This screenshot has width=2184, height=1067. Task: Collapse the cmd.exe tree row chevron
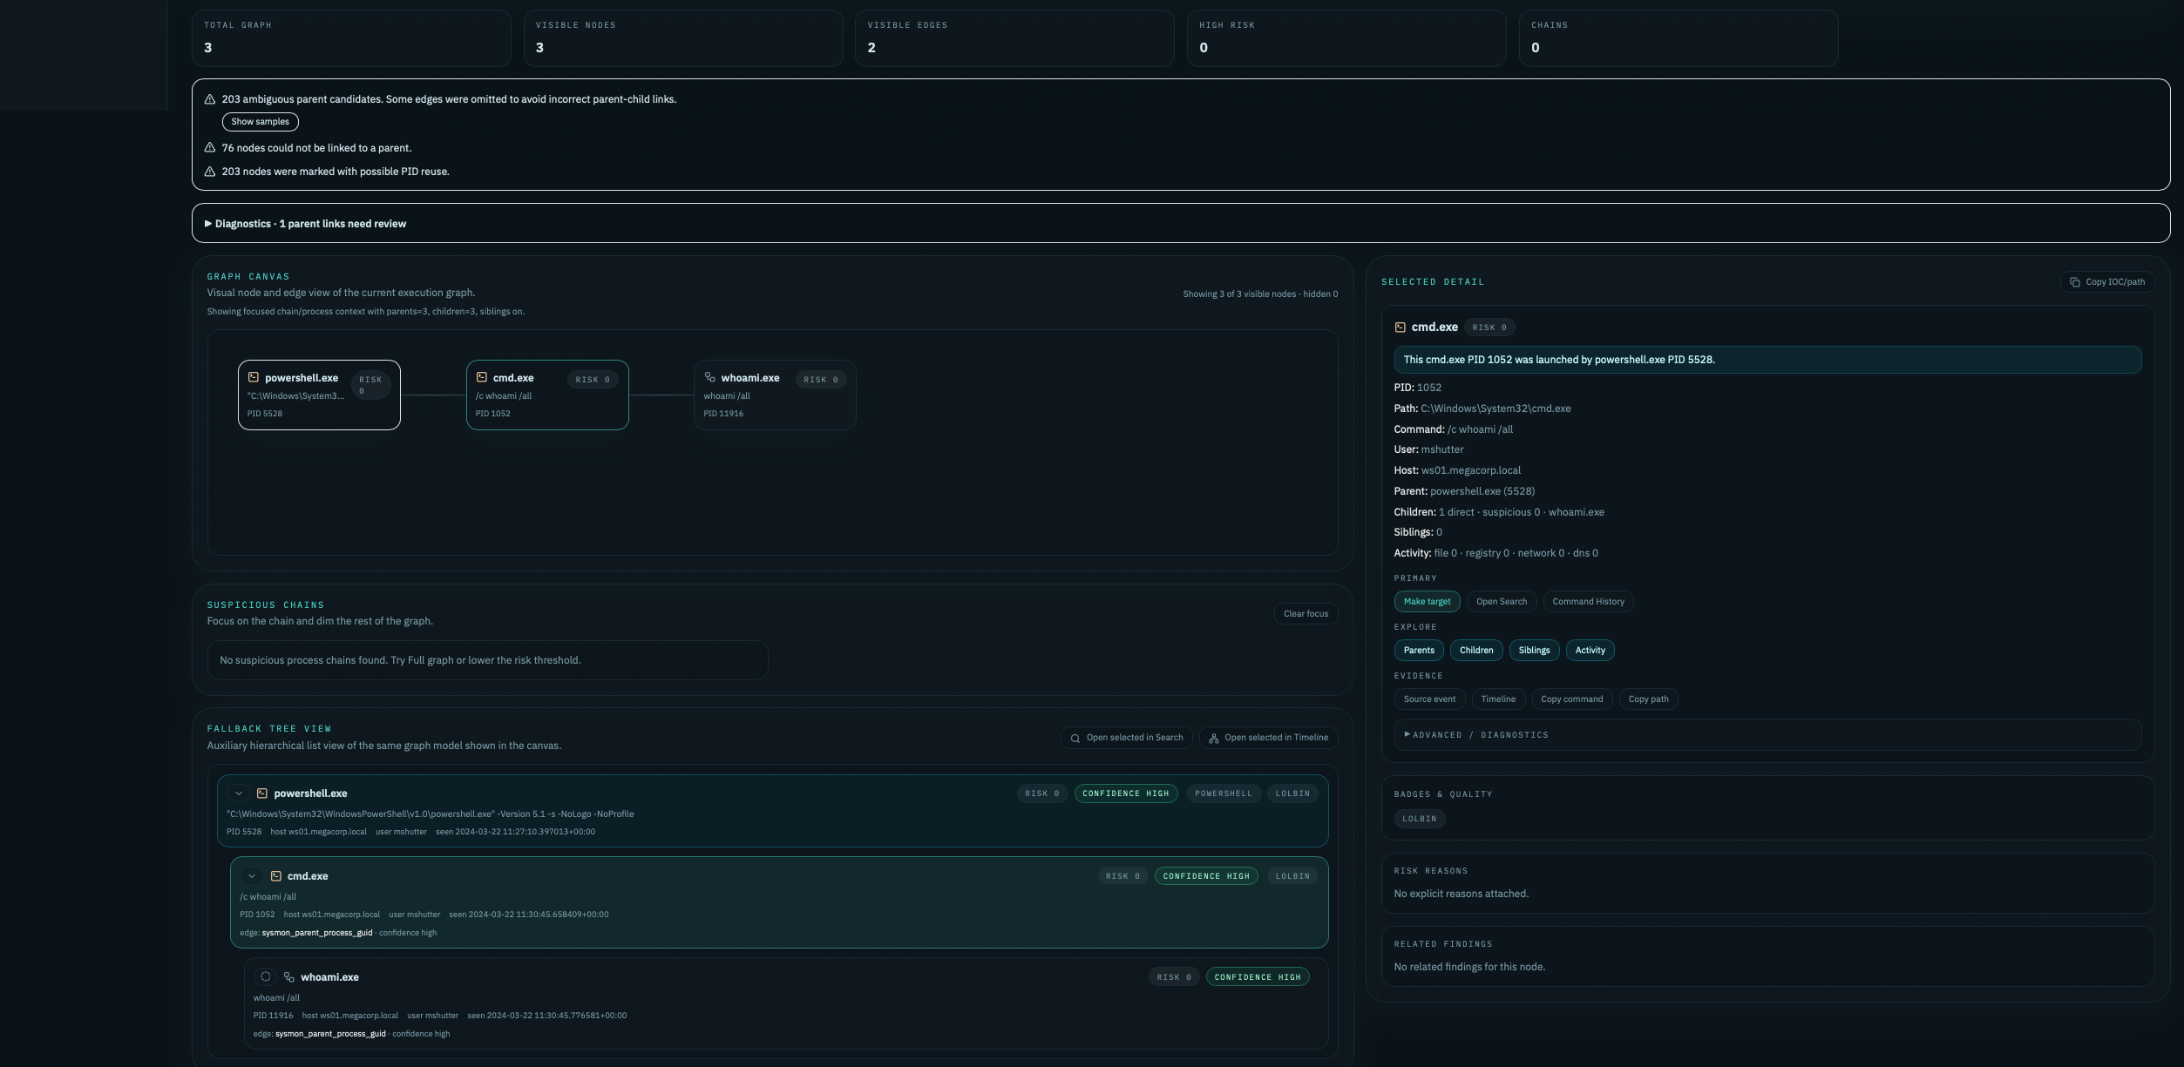point(252,876)
